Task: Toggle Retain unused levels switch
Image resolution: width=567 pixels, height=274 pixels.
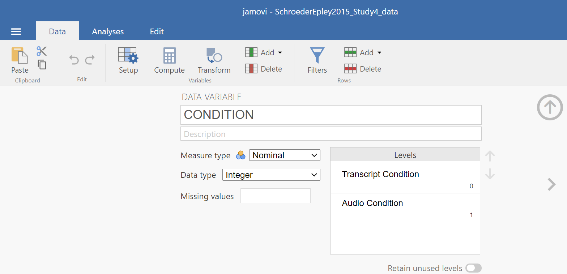Action: pos(473,268)
